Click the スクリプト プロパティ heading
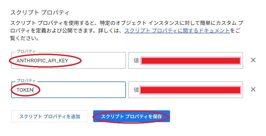Image resolution: width=266 pixels, height=136 pixels. click(40, 13)
